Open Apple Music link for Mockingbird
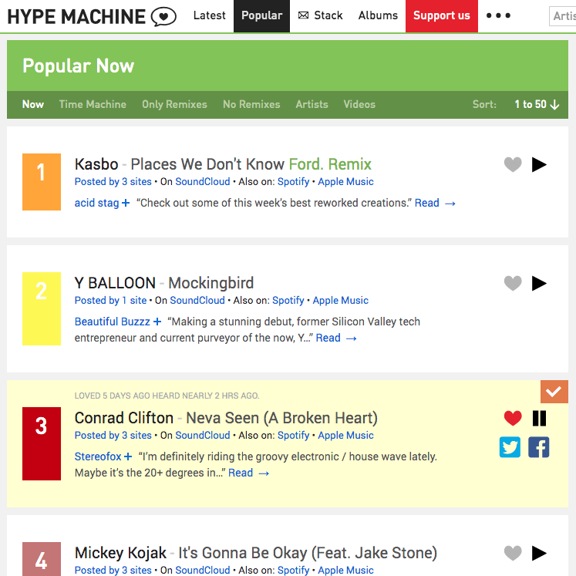Viewport: 576px width, 576px height. point(341,300)
